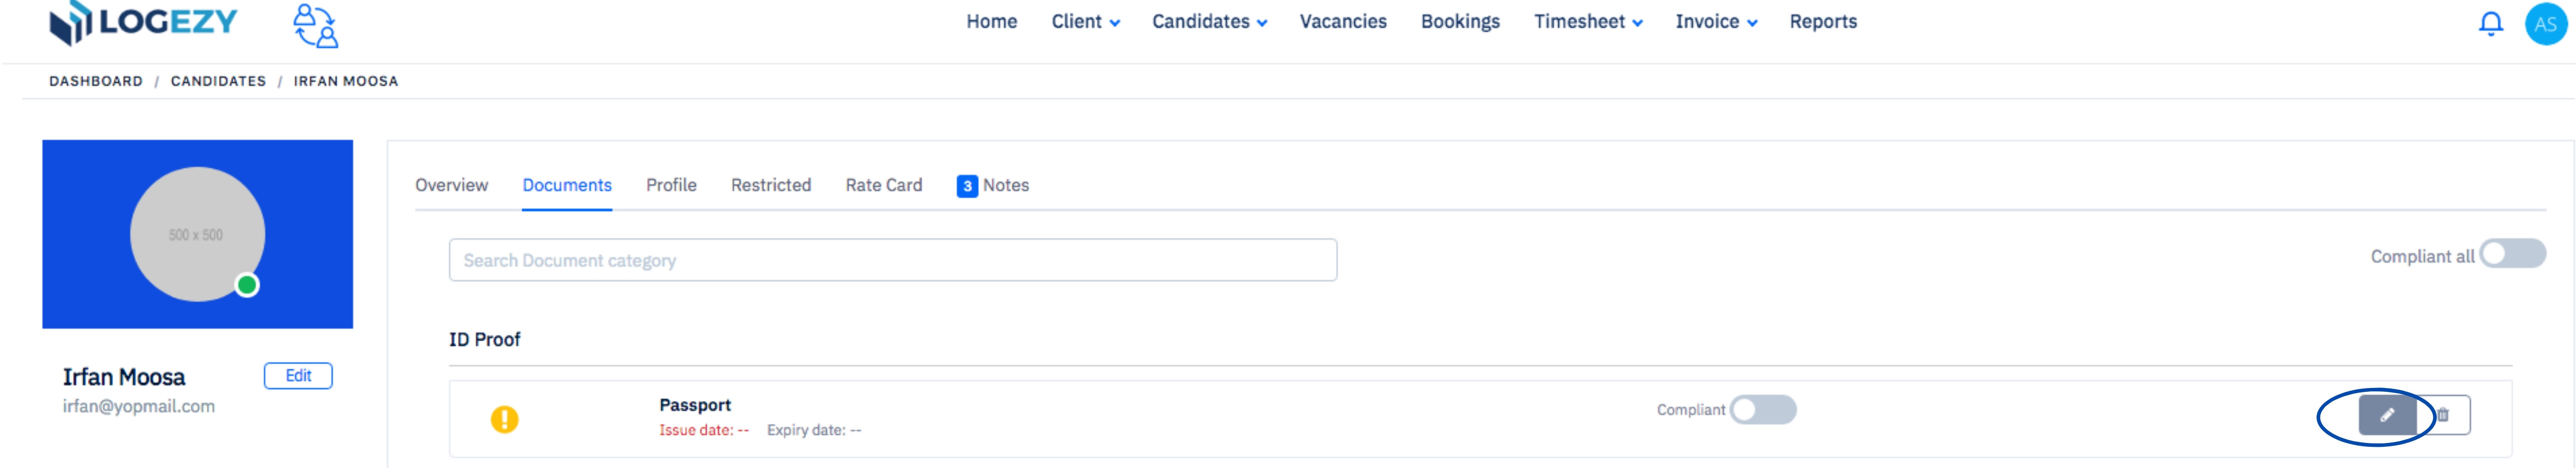
Task: Click the green online status dot
Action: pos(247,286)
